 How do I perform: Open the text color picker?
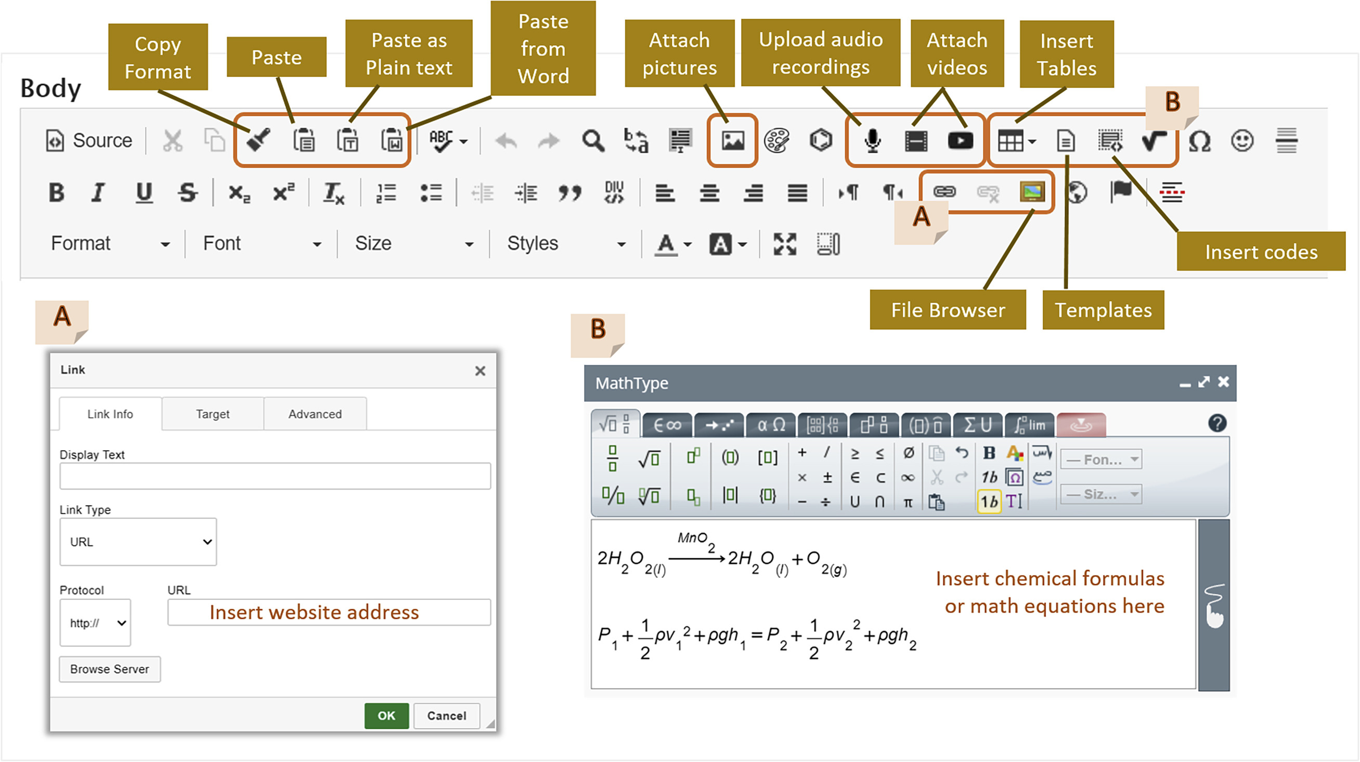pos(673,244)
